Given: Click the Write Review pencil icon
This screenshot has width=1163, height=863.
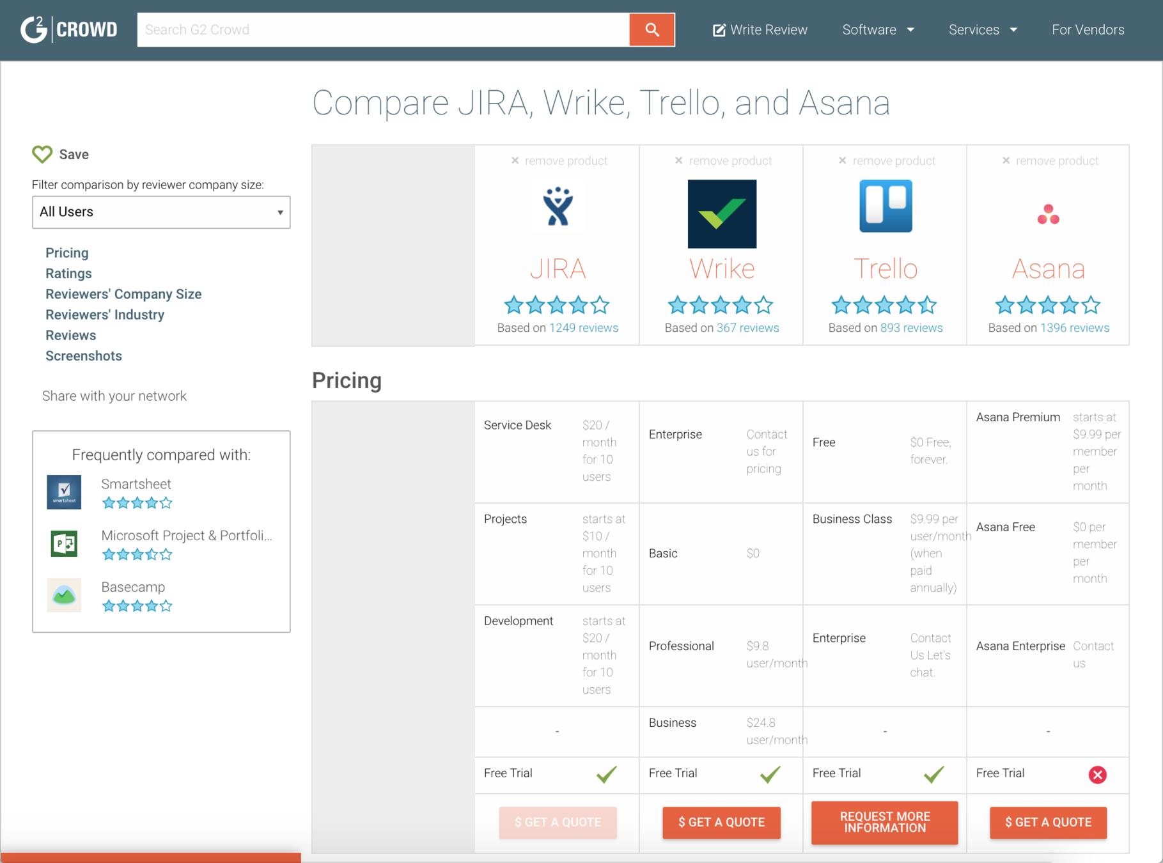Looking at the screenshot, I should click(x=719, y=30).
